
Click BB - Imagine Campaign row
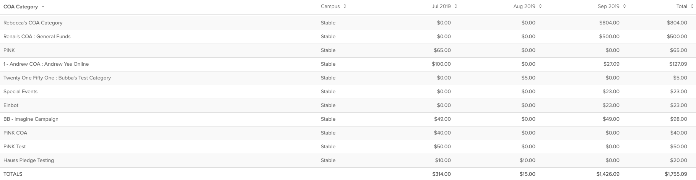(x=31, y=119)
